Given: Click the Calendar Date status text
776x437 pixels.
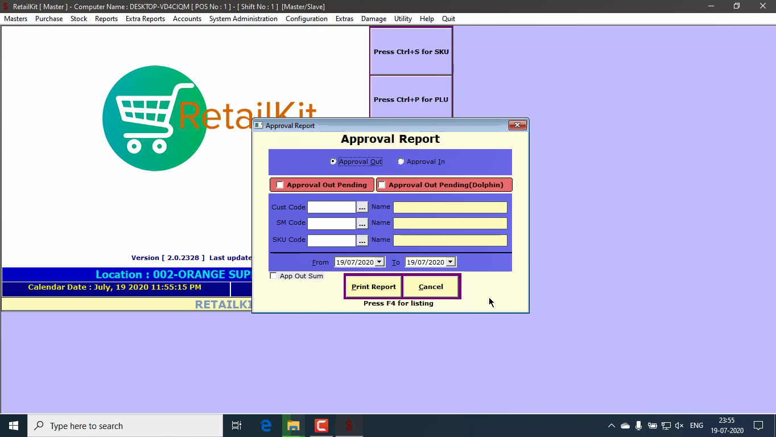Looking at the screenshot, I should [x=114, y=287].
